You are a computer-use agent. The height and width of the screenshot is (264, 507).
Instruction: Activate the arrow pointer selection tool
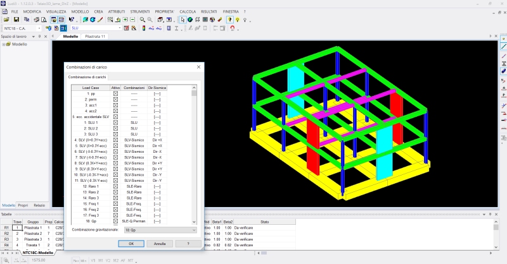pyautogui.click(x=182, y=20)
